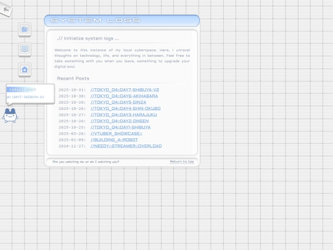Open the folder/files sidebar icon
Viewport: 333px width, 250px height.
pos(25,29)
